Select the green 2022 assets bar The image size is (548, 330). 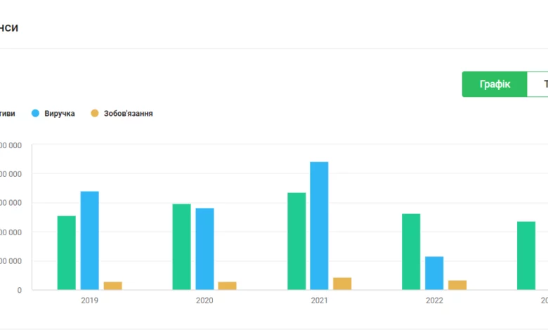pyautogui.click(x=411, y=252)
